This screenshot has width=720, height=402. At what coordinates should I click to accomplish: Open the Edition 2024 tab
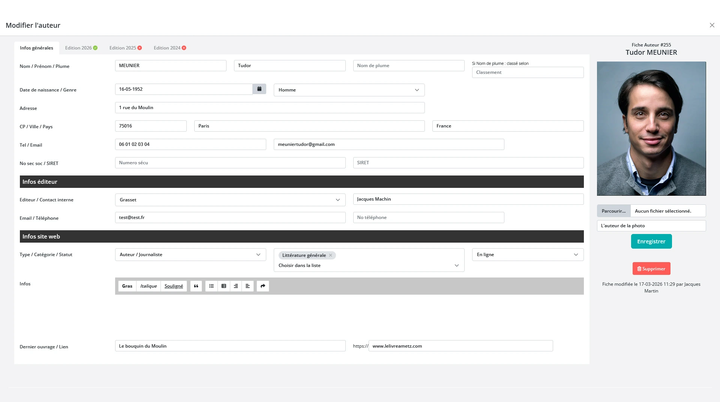[169, 48]
